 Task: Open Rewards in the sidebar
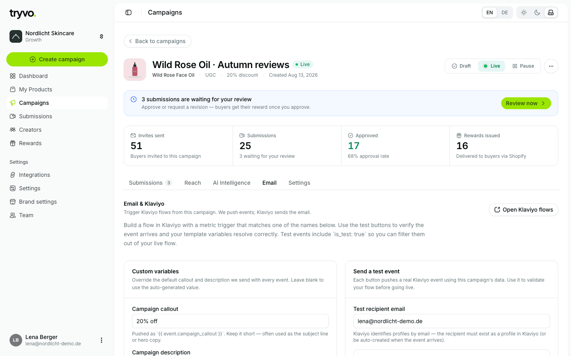point(57,143)
